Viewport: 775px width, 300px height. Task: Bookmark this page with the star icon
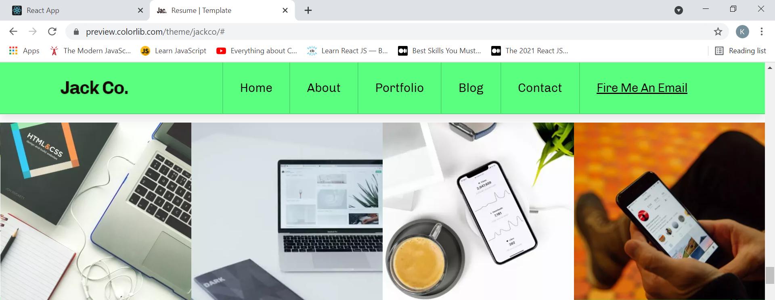coord(718,31)
